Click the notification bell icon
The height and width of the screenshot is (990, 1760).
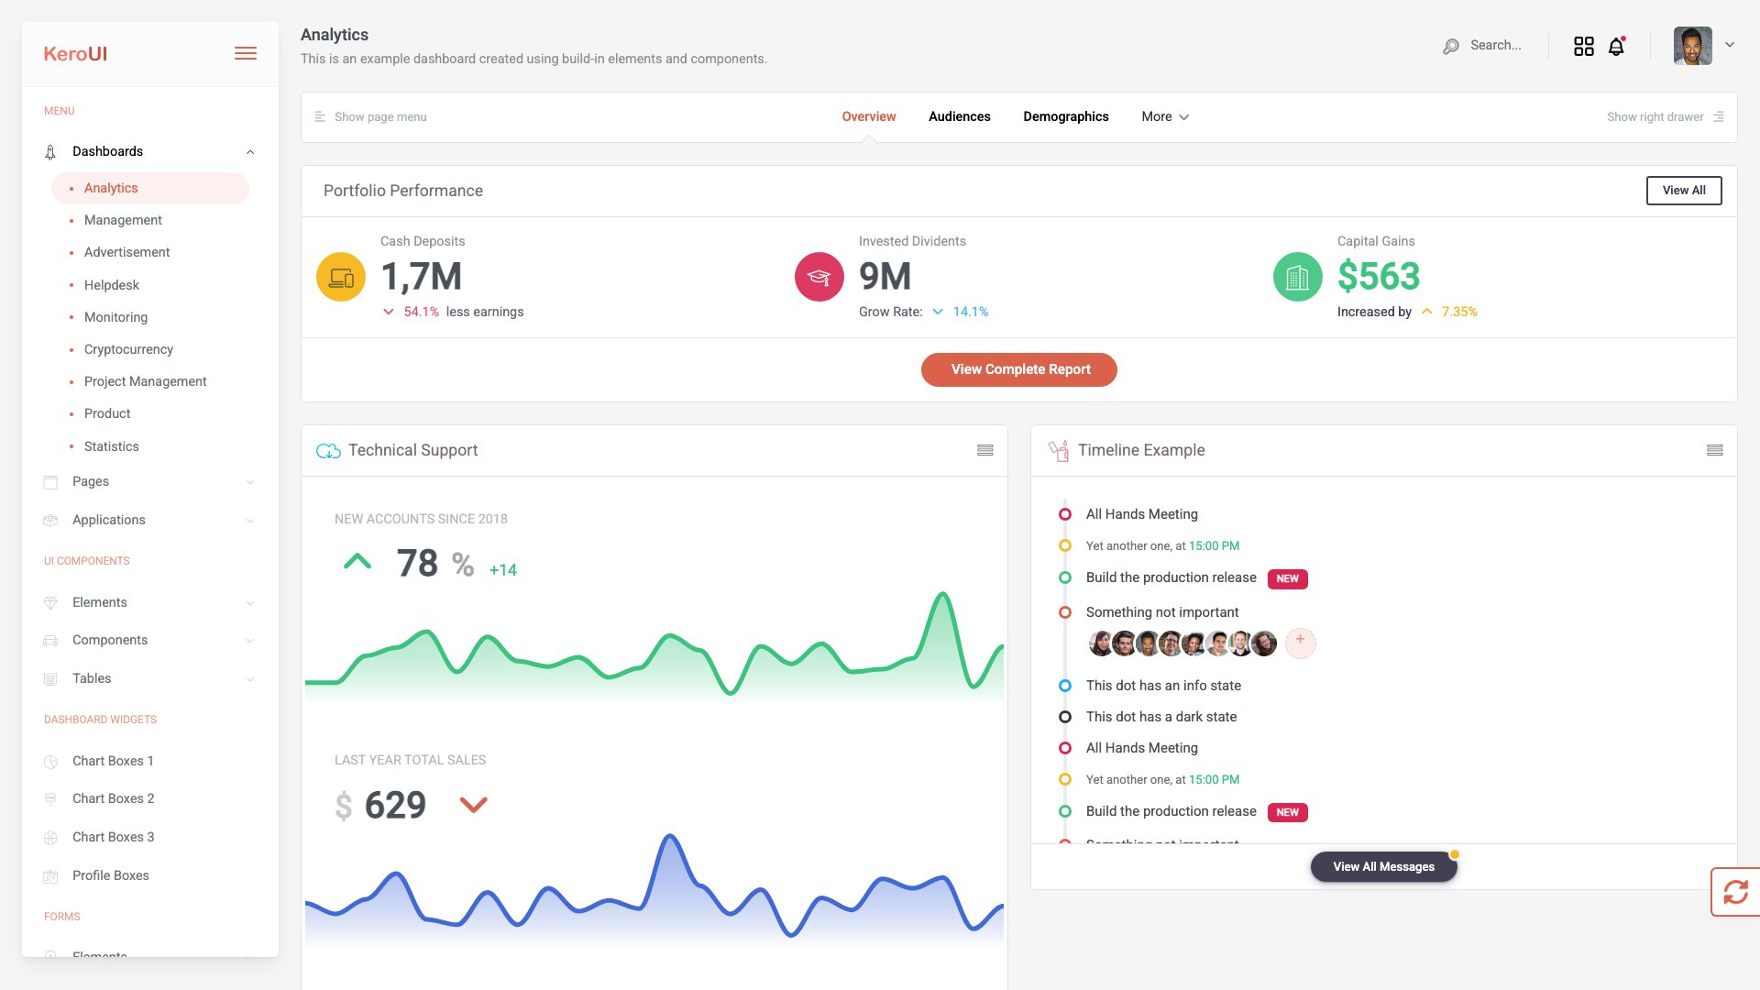[x=1615, y=46]
